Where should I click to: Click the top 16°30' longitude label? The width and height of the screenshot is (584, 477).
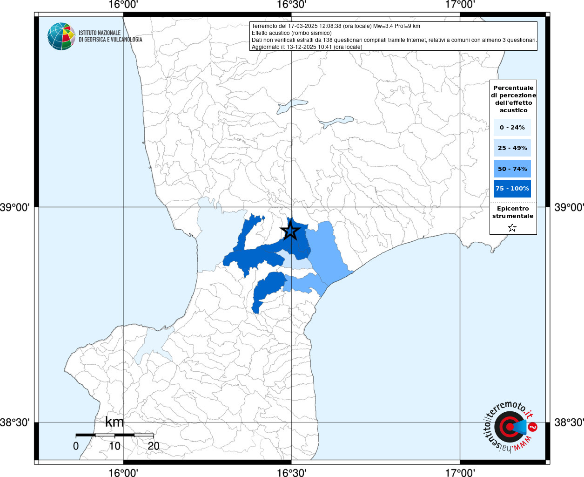[x=291, y=5]
